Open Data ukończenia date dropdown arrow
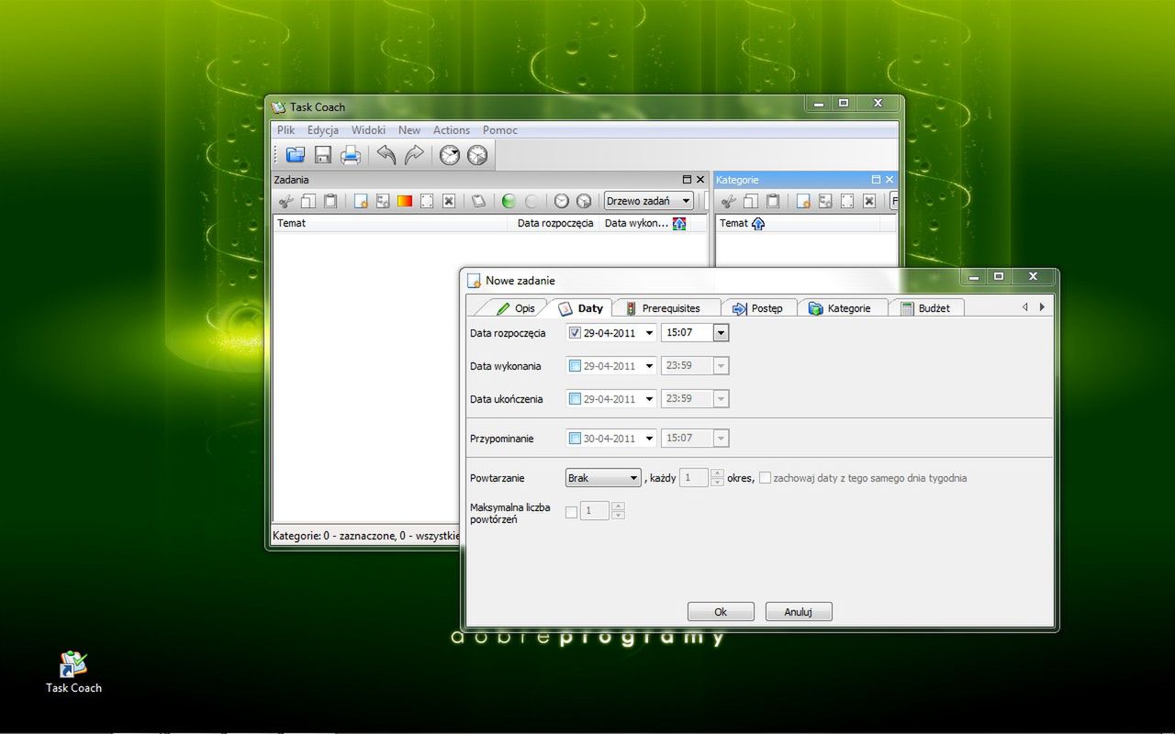The image size is (1175, 734). click(x=649, y=399)
